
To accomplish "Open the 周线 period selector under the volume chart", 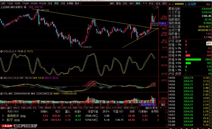I will pyautogui.click(x=163, y=105).
